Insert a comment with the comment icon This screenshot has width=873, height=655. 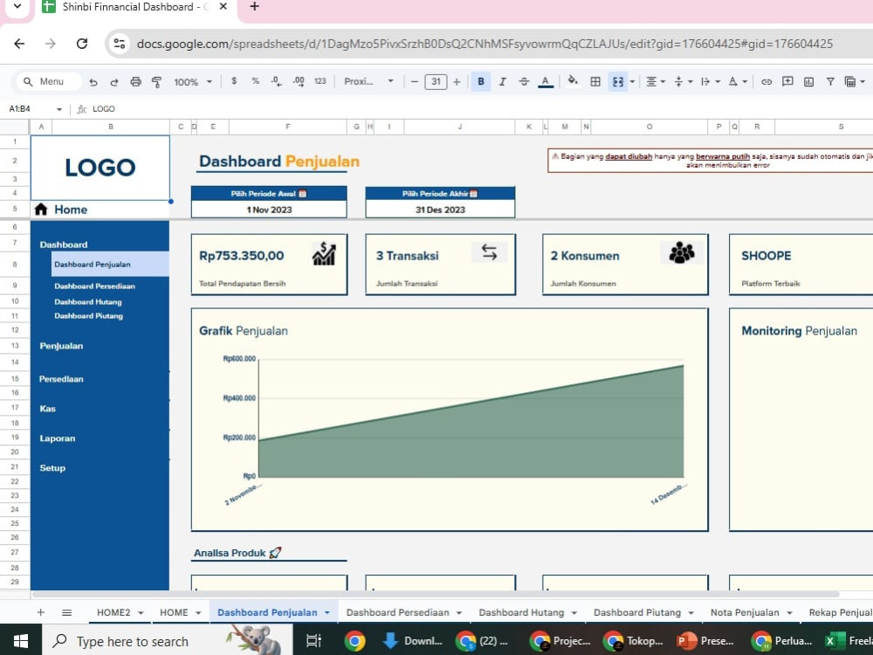point(787,82)
